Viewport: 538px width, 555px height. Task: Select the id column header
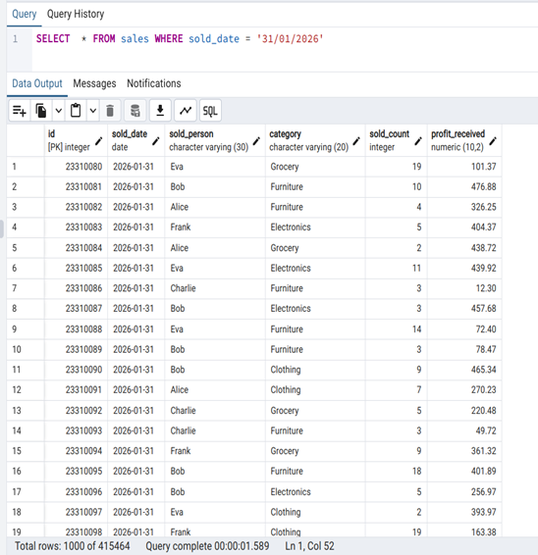(76, 140)
